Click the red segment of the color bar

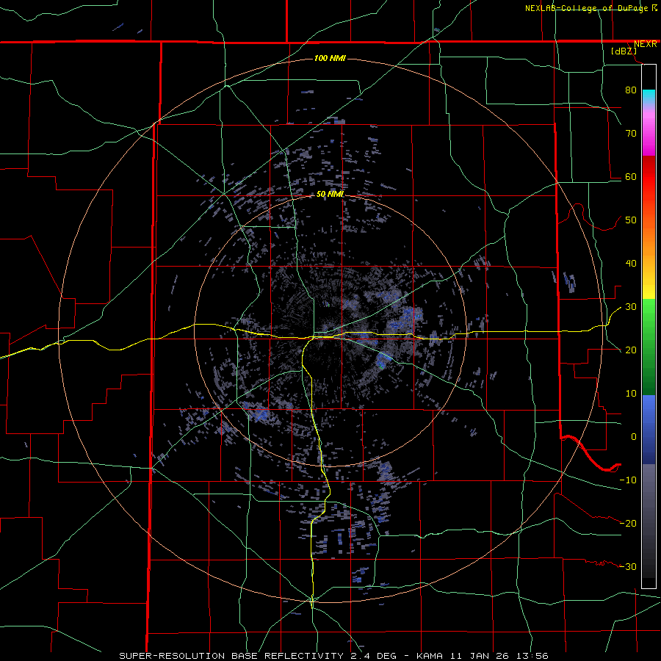coord(649,177)
